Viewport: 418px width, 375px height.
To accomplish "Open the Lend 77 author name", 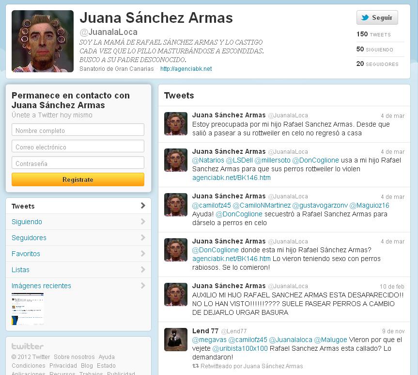I will [x=205, y=331].
